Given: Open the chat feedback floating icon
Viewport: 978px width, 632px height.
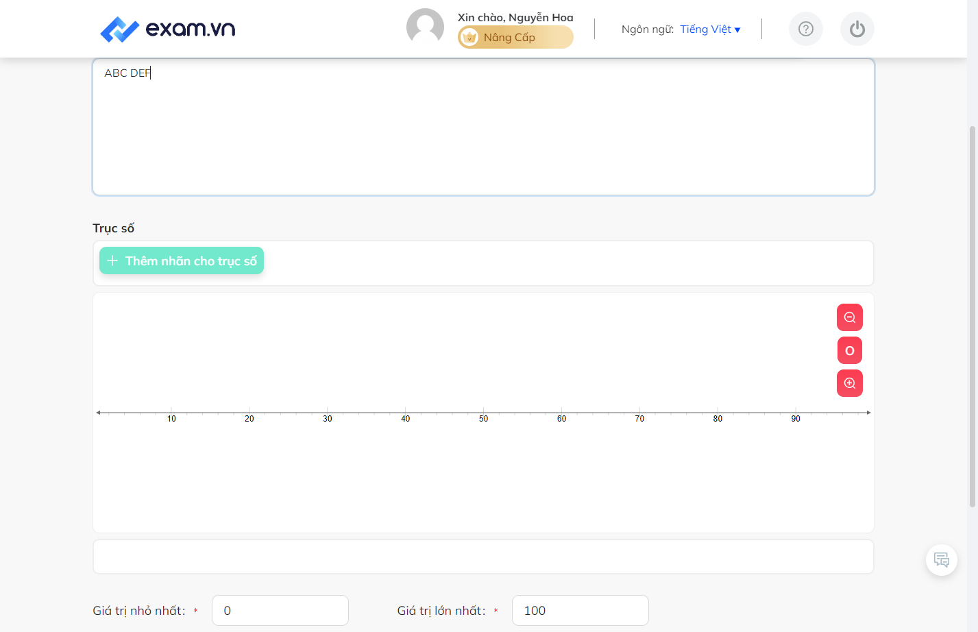Looking at the screenshot, I should click(942, 560).
